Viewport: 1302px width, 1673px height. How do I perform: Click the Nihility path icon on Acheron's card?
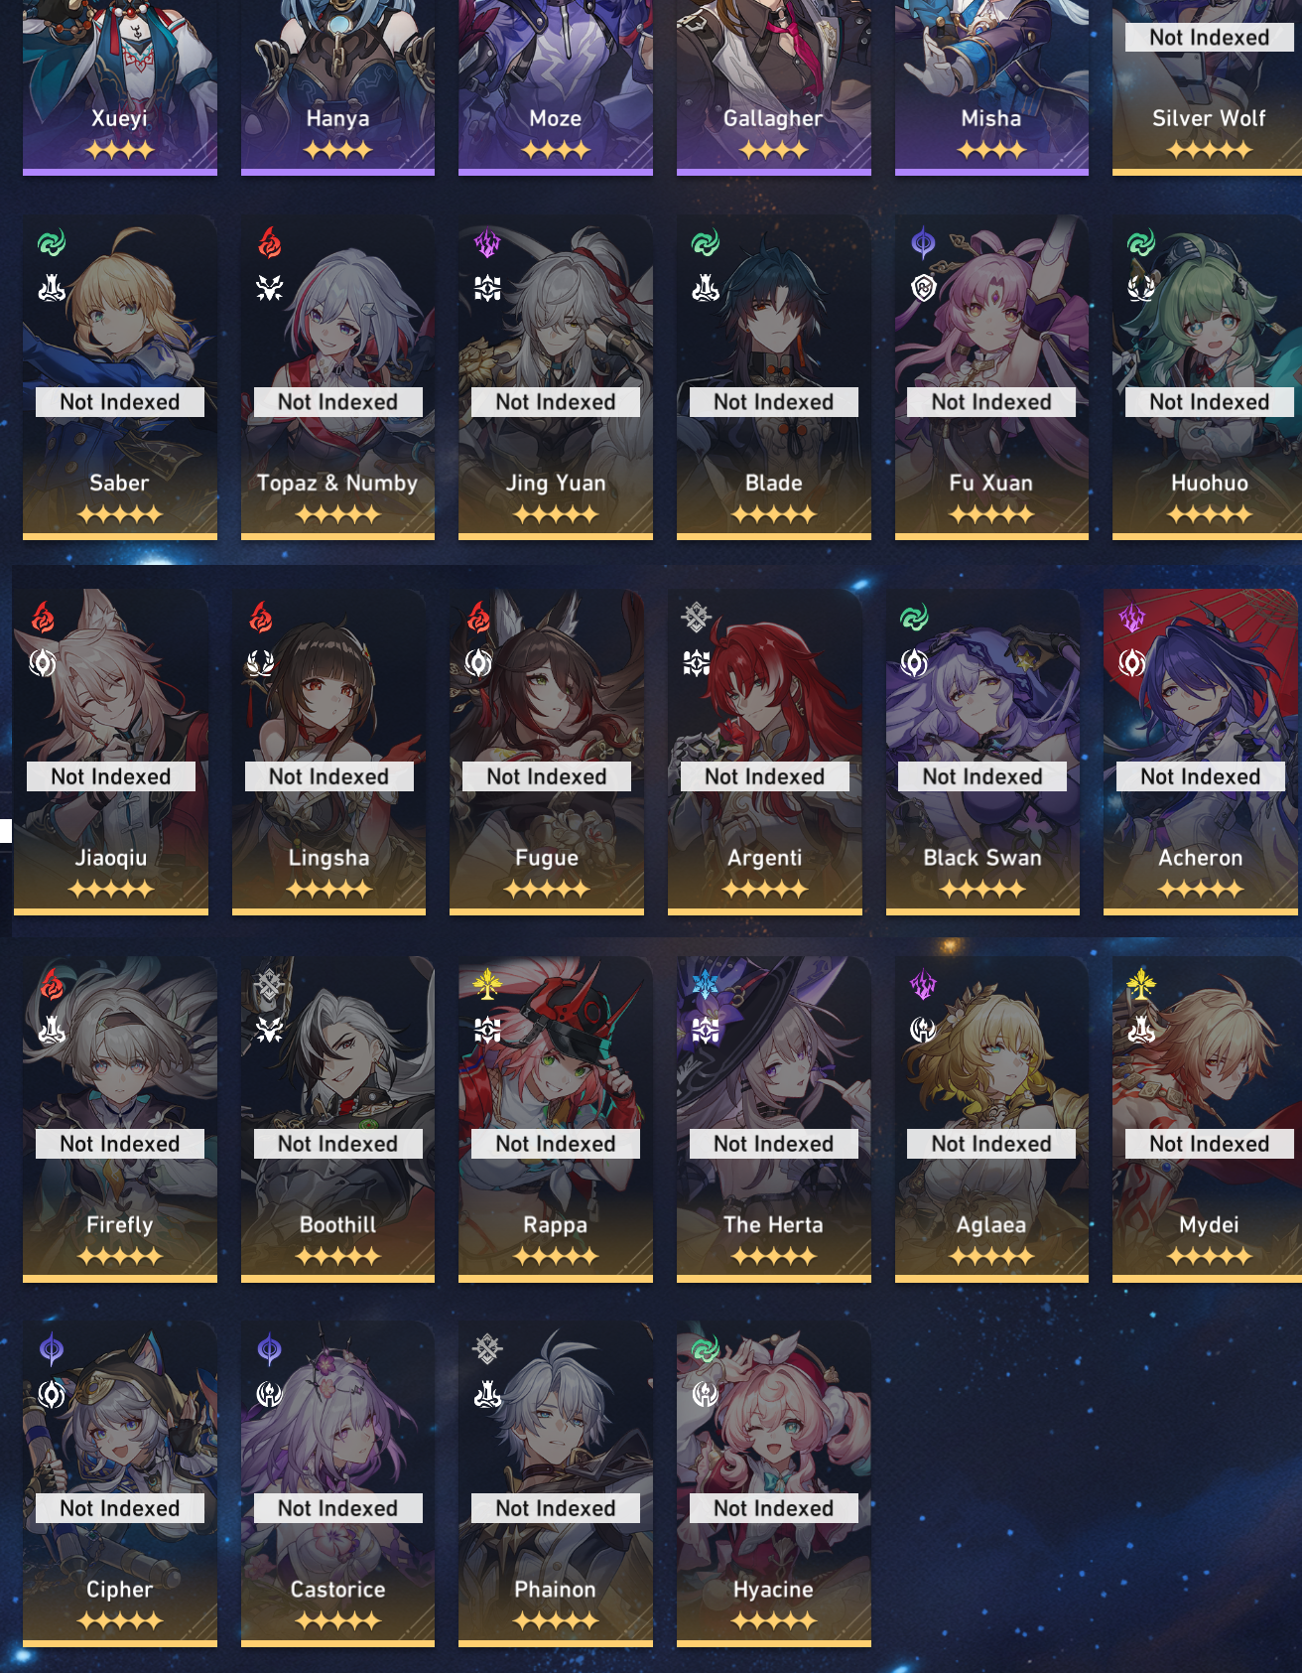[x=1132, y=662]
